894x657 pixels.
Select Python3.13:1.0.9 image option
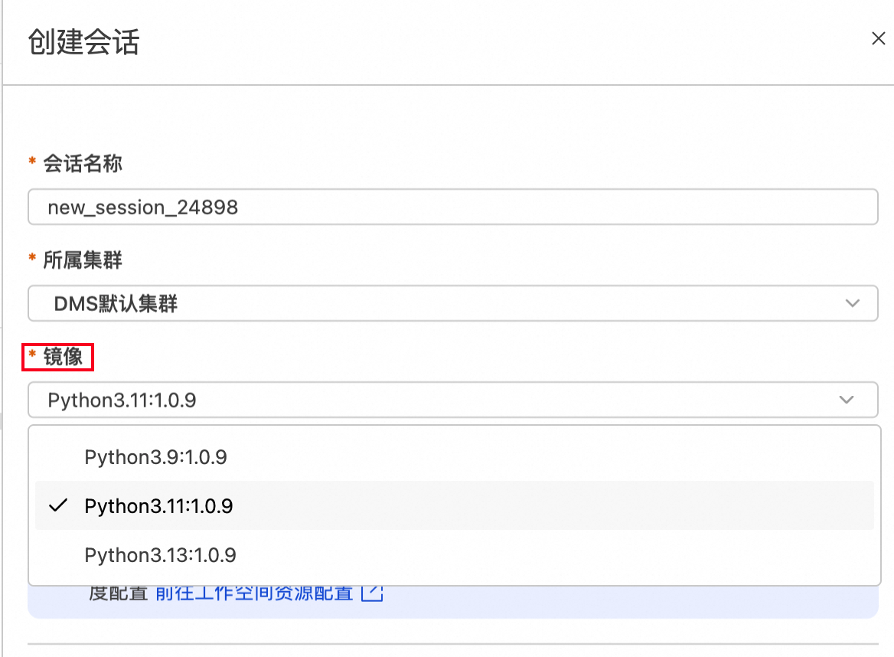click(x=159, y=555)
